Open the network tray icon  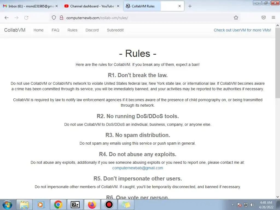[246, 205]
